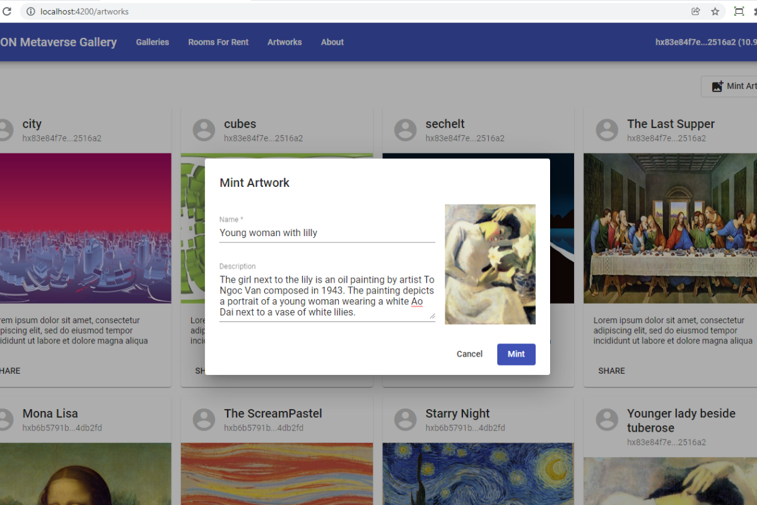The width and height of the screenshot is (757, 505).
Task: Click avatar icon on The Last Supper card
Action: point(607,130)
